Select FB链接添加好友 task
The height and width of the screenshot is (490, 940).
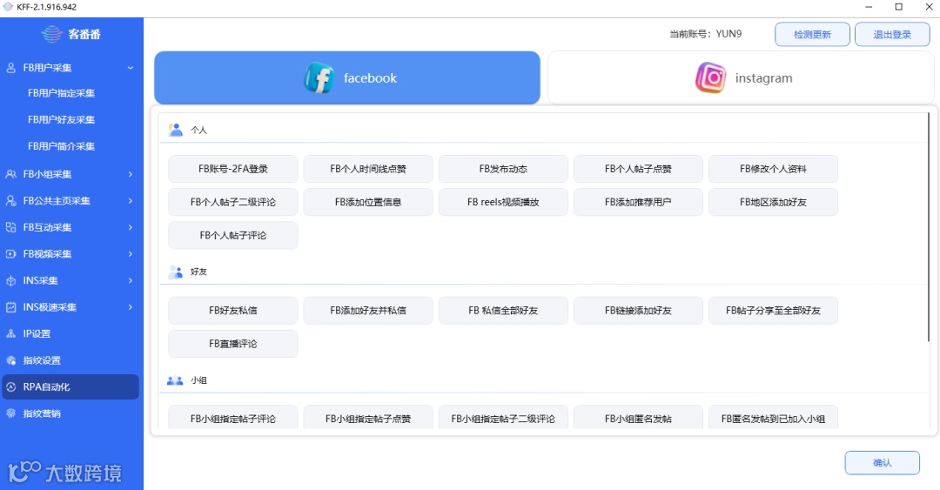point(638,311)
